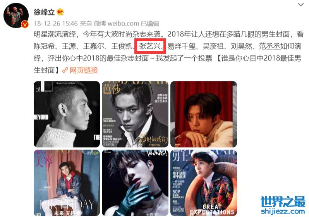Open the BIRTHDAY 未来无限 cover thumbnail

67,183
